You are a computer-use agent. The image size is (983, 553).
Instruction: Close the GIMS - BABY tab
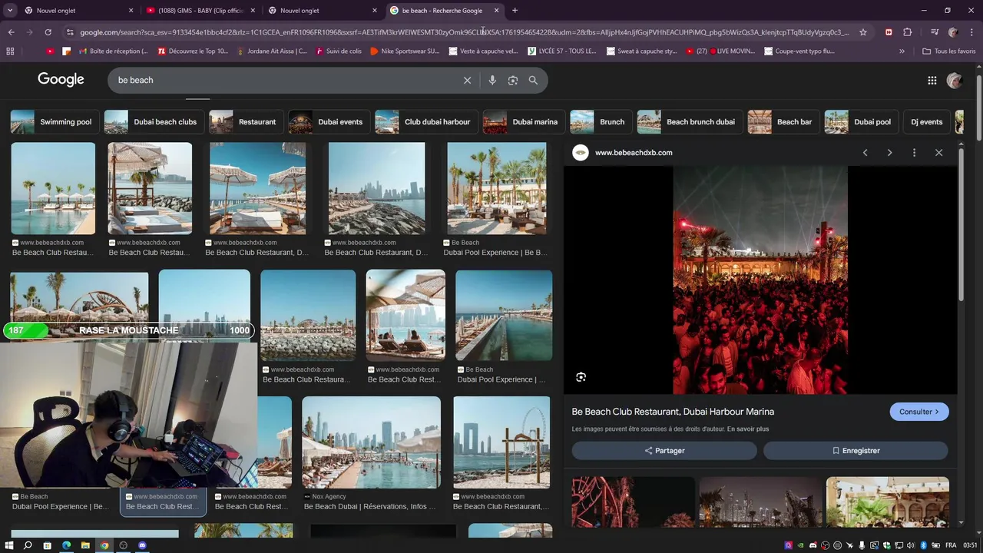pyautogui.click(x=253, y=11)
